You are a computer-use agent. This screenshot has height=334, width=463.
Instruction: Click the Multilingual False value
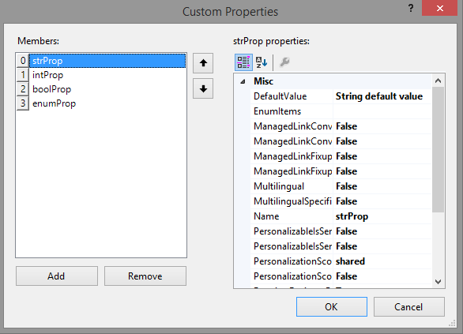[x=382, y=186]
